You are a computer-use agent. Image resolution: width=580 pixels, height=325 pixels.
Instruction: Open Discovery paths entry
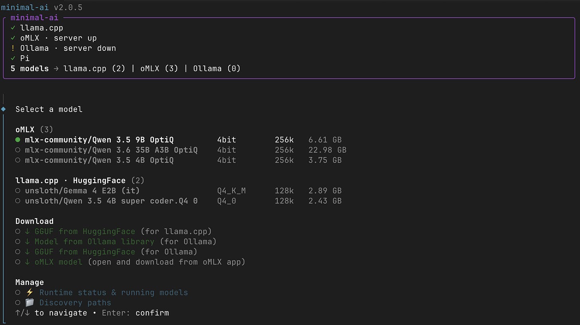[75, 303]
